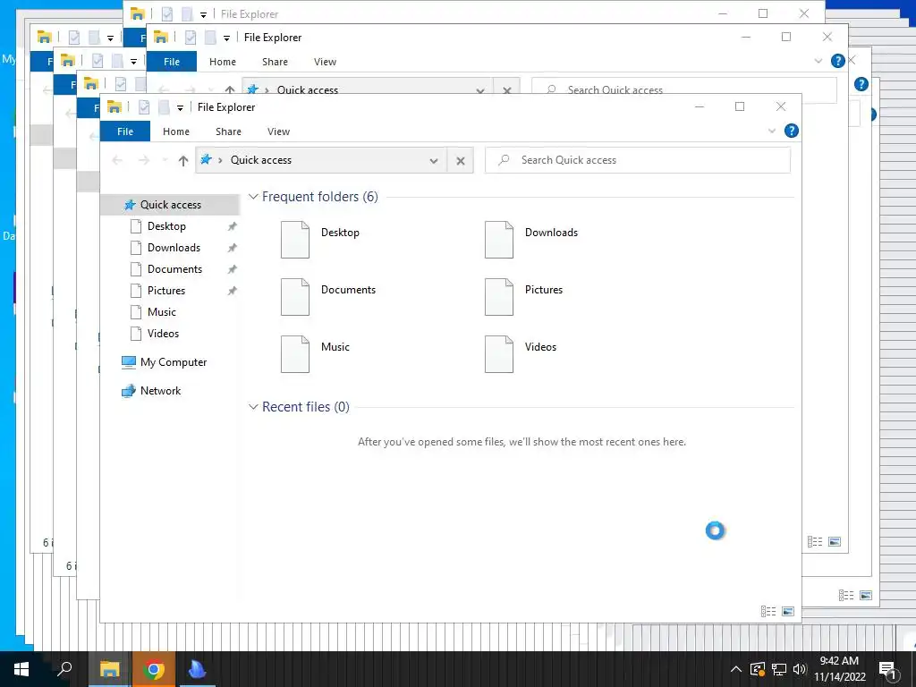Switch to the Home ribbon tab in front window
Viewport: 916px width, 687px height.
tap(176, 131)
